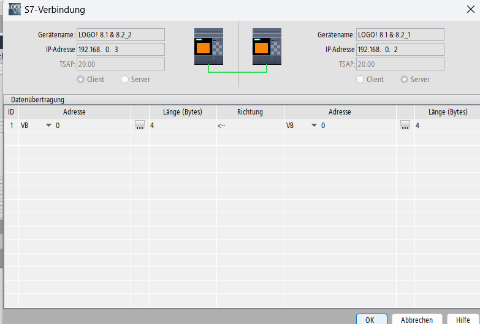Select Server radio for LOGO! 8.1 & 8.2_1
The width and height of the screenshot is (480, 324).
404,80
